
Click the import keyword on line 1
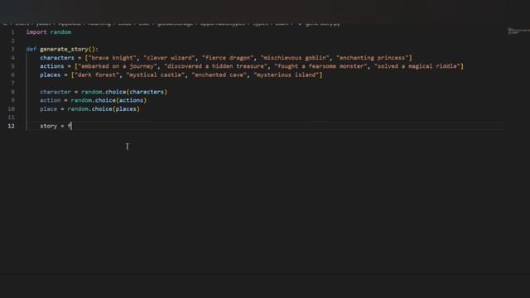tap(36, 32)
